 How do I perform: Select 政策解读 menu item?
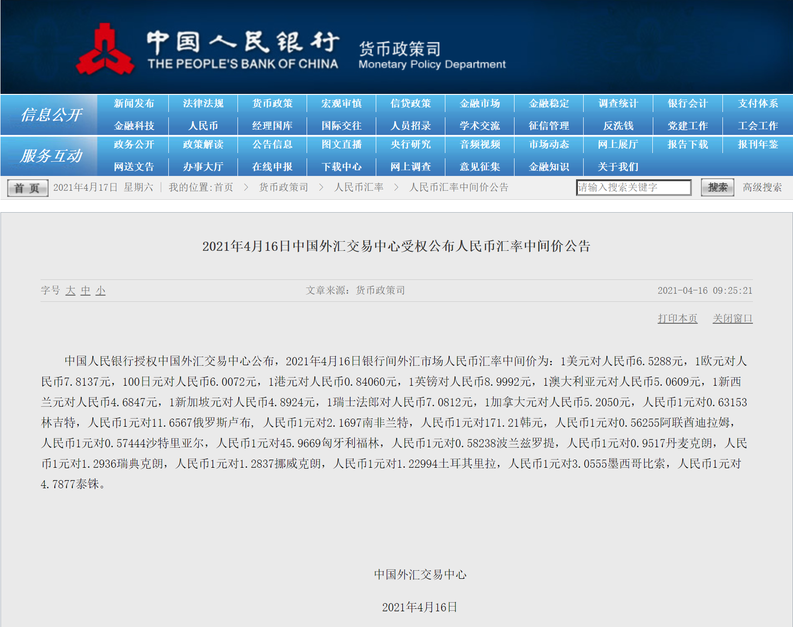click(x=203, y=144)
